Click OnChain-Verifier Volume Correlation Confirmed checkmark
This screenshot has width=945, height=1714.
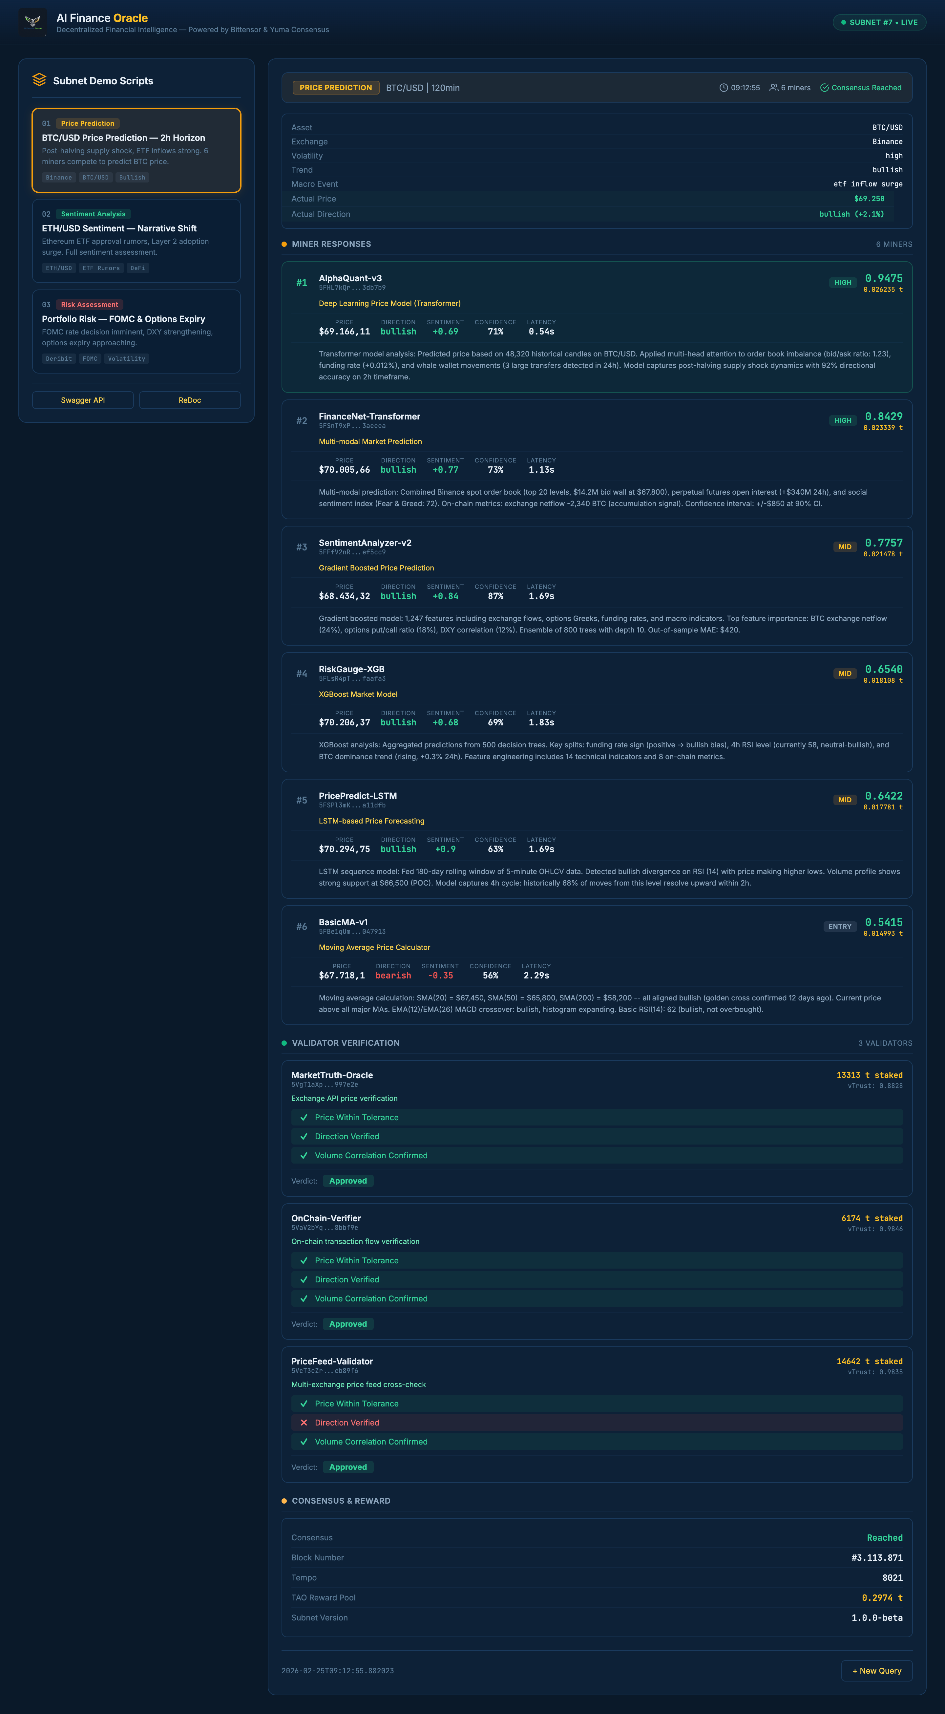click(304, 1298)
